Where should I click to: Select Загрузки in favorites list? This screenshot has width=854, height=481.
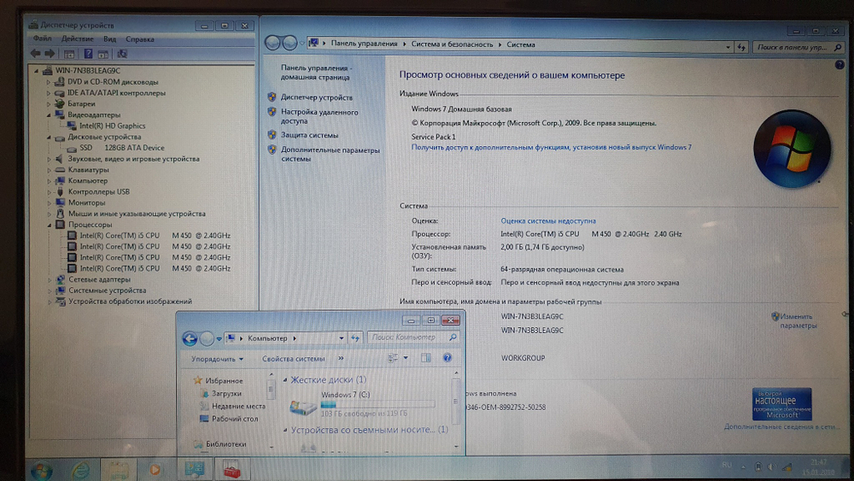coord(226,393)
